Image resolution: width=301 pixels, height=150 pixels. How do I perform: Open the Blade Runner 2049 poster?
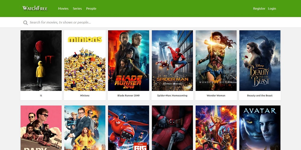129,61
